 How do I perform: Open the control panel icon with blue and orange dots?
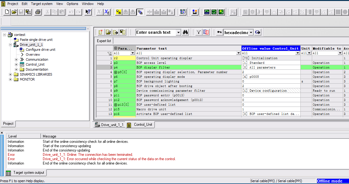click(195, 12)
